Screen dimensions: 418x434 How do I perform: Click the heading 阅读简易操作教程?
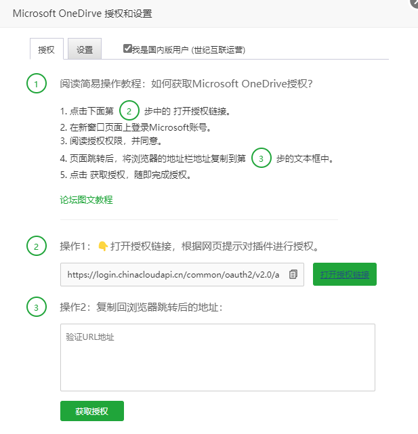pyautogui.click(x=186, y=83)
